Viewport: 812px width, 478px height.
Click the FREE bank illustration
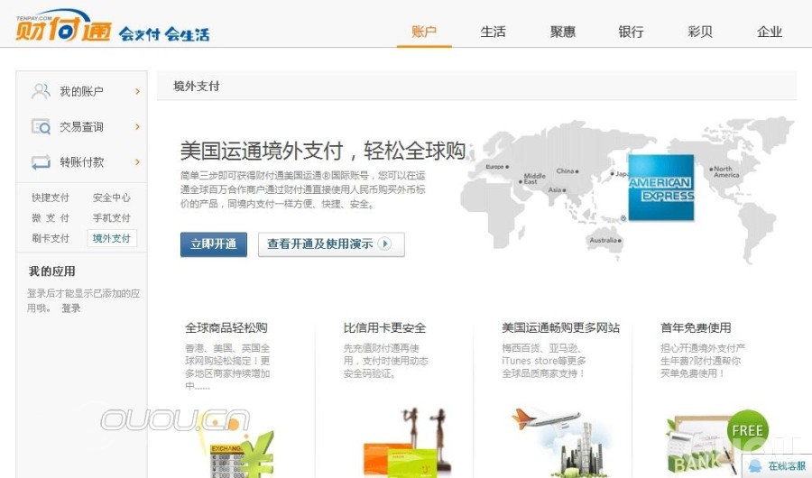[717, 441]
